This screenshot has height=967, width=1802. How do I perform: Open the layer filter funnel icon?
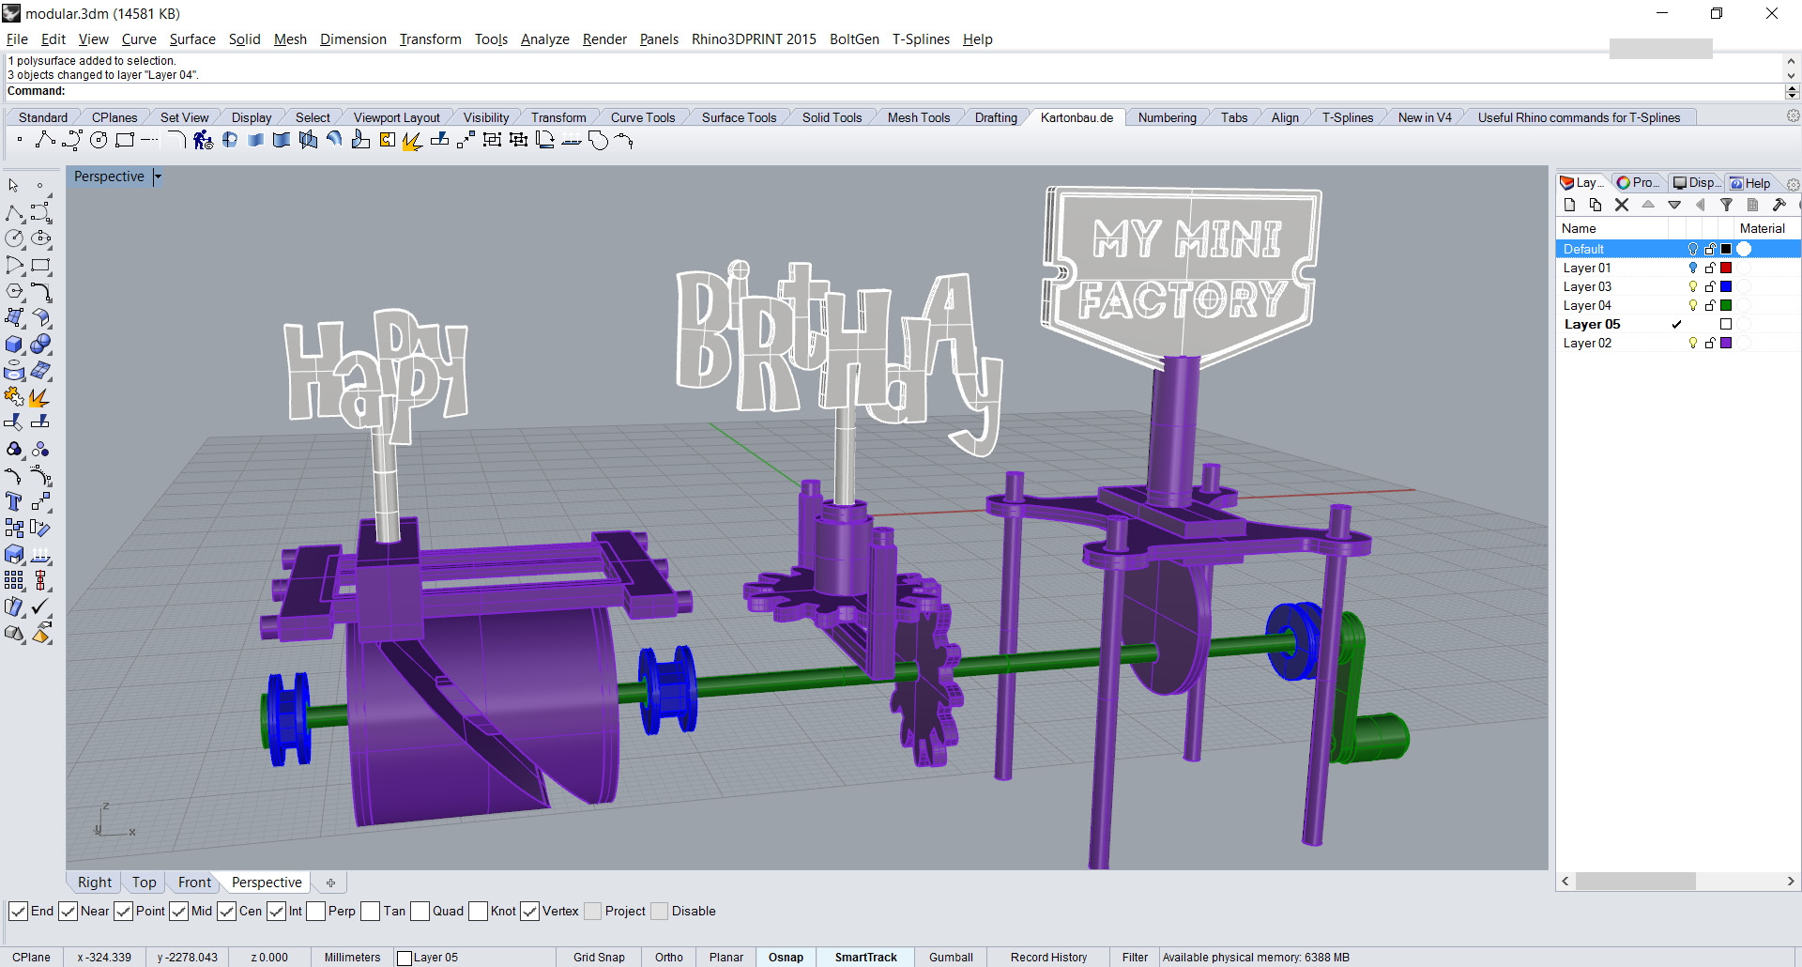pyautogui.click(x=1726, y=205)
